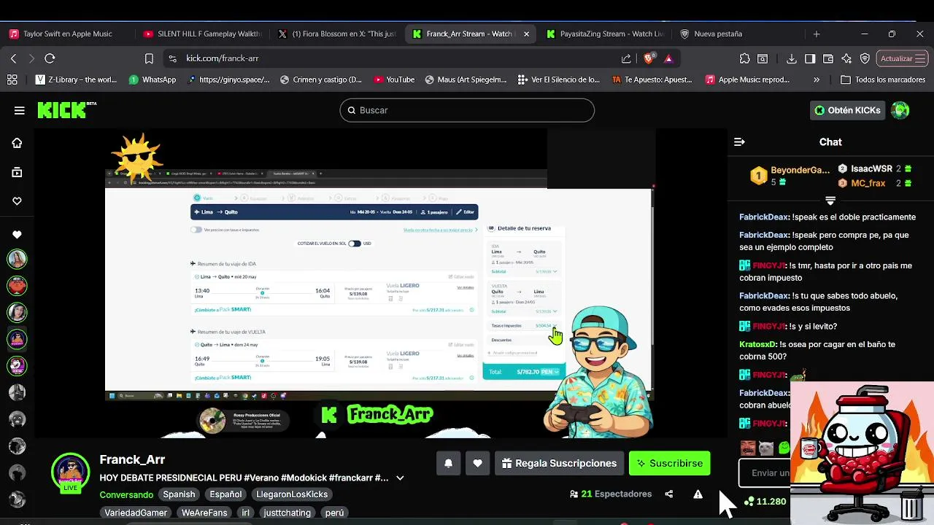The width and height of the screenshot is (934, 525).
Task: Open Brave Wallet icon
Action: tap(828, 58)
